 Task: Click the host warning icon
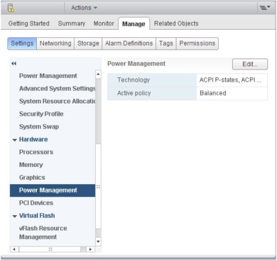pyautogui.click(x=11, y=8)
